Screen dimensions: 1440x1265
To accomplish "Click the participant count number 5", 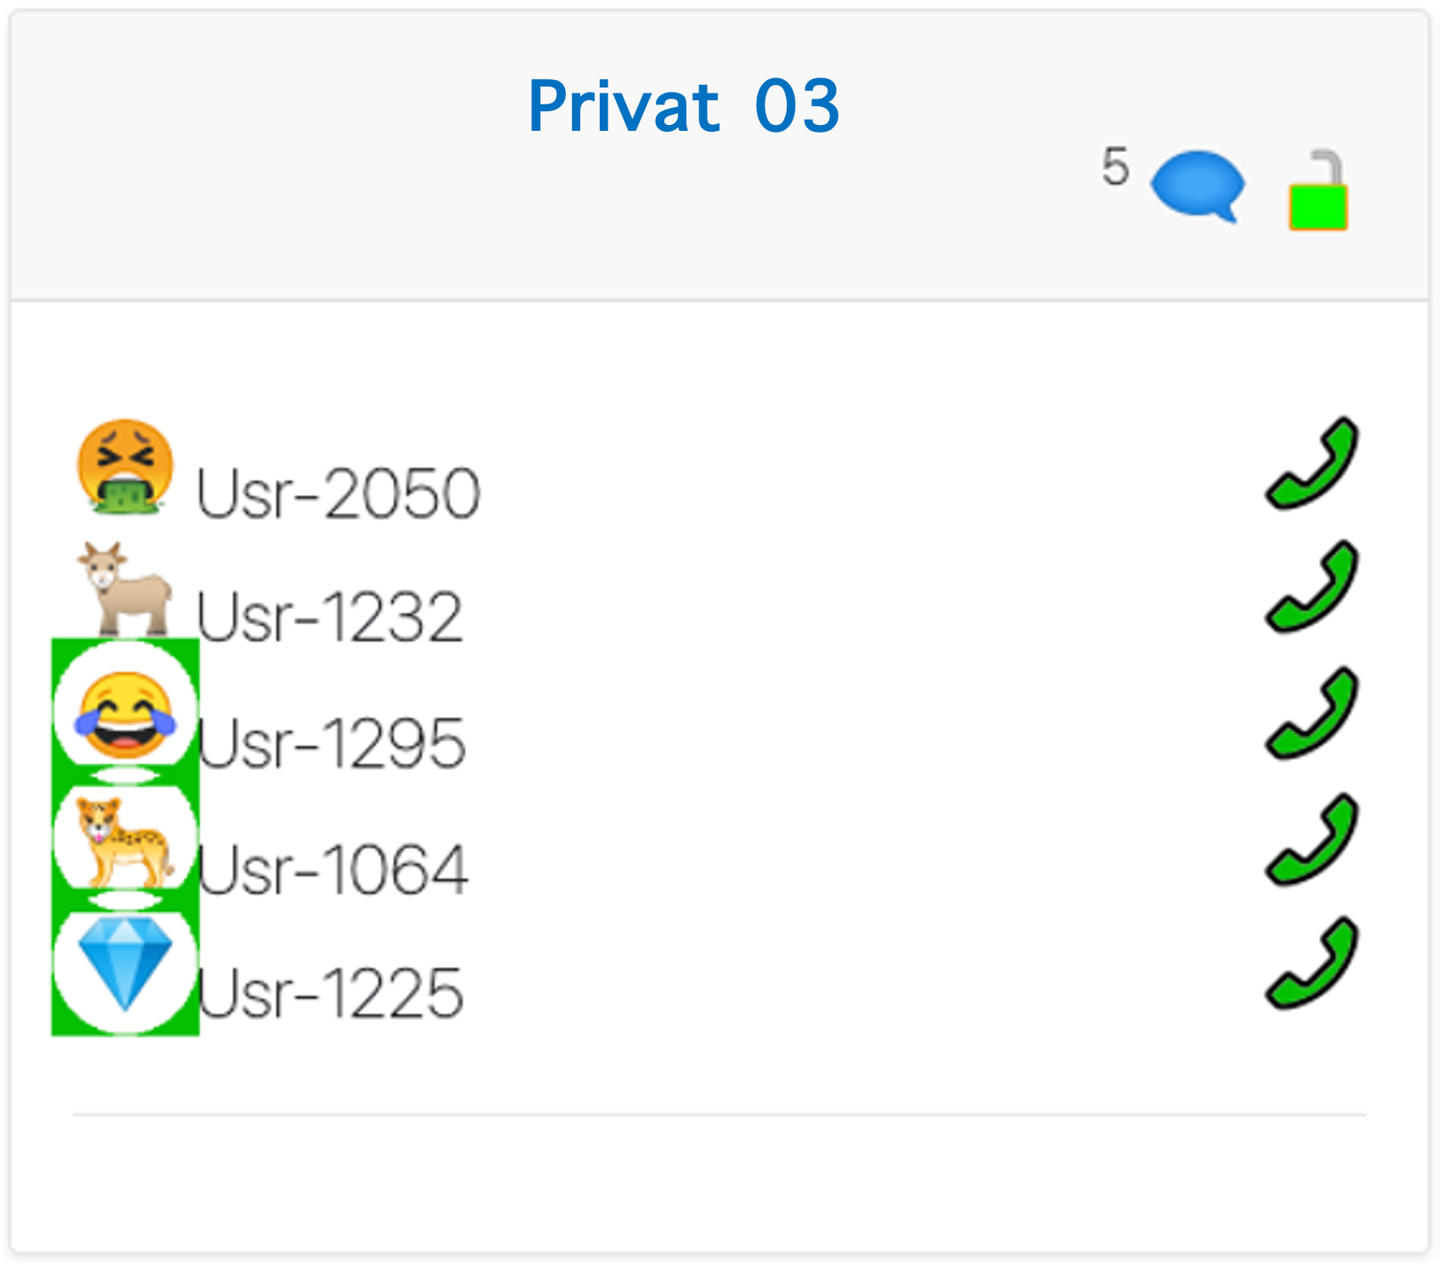I will [1115, 167].
